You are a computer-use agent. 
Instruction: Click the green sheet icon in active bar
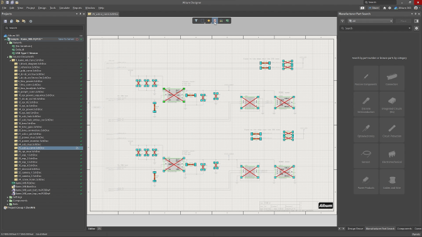(227, 21)
